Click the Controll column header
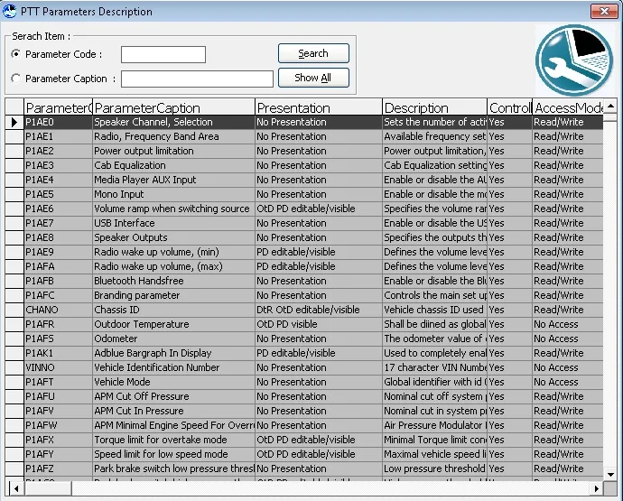 (x=510, y=107)
